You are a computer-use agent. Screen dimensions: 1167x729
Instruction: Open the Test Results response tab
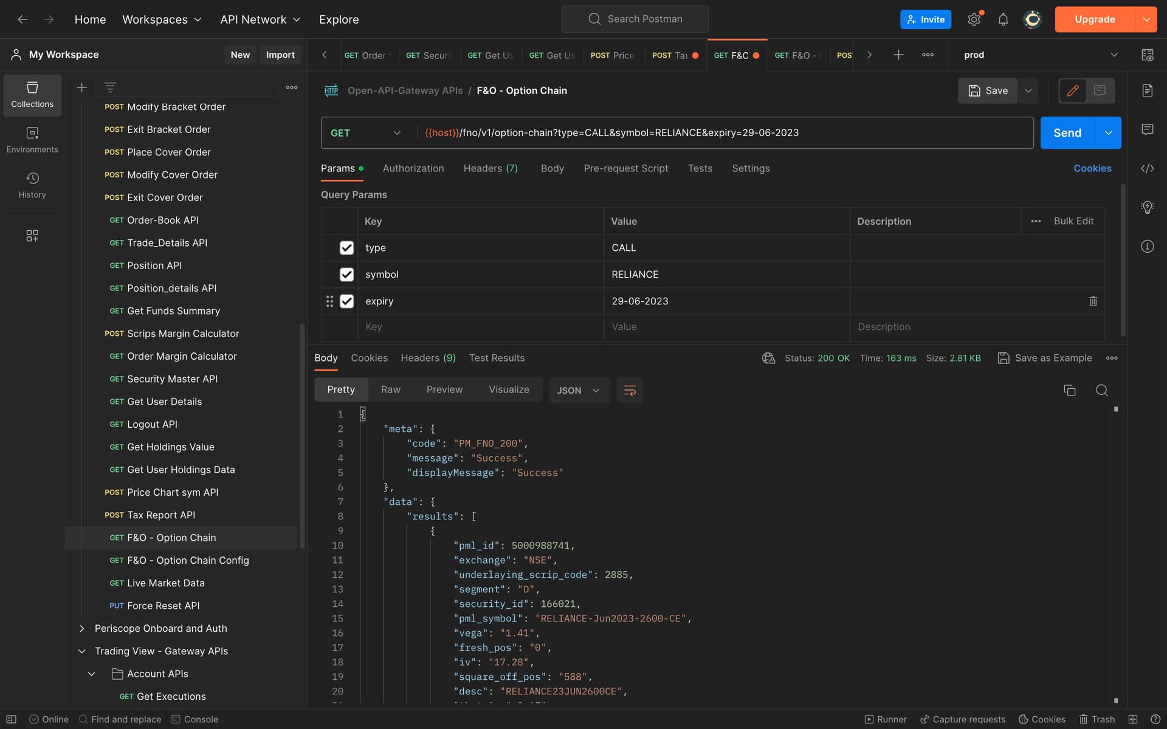coord(497,358)
